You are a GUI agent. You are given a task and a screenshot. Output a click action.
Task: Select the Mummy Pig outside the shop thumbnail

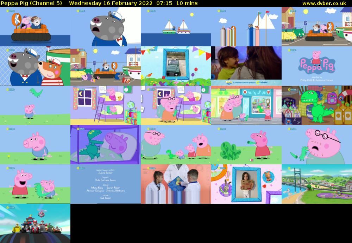(x=246, y=105)
